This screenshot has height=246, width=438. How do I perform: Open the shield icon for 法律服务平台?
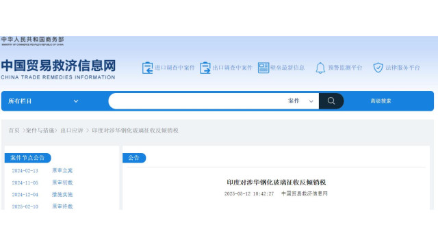378,68
